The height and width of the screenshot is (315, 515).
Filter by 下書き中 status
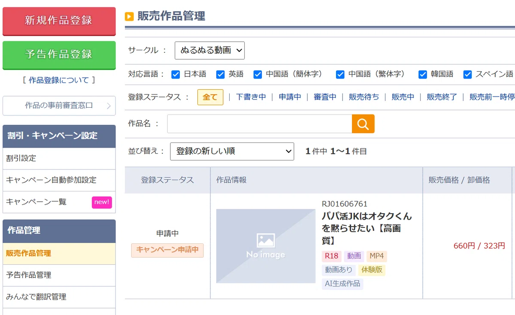251,97
